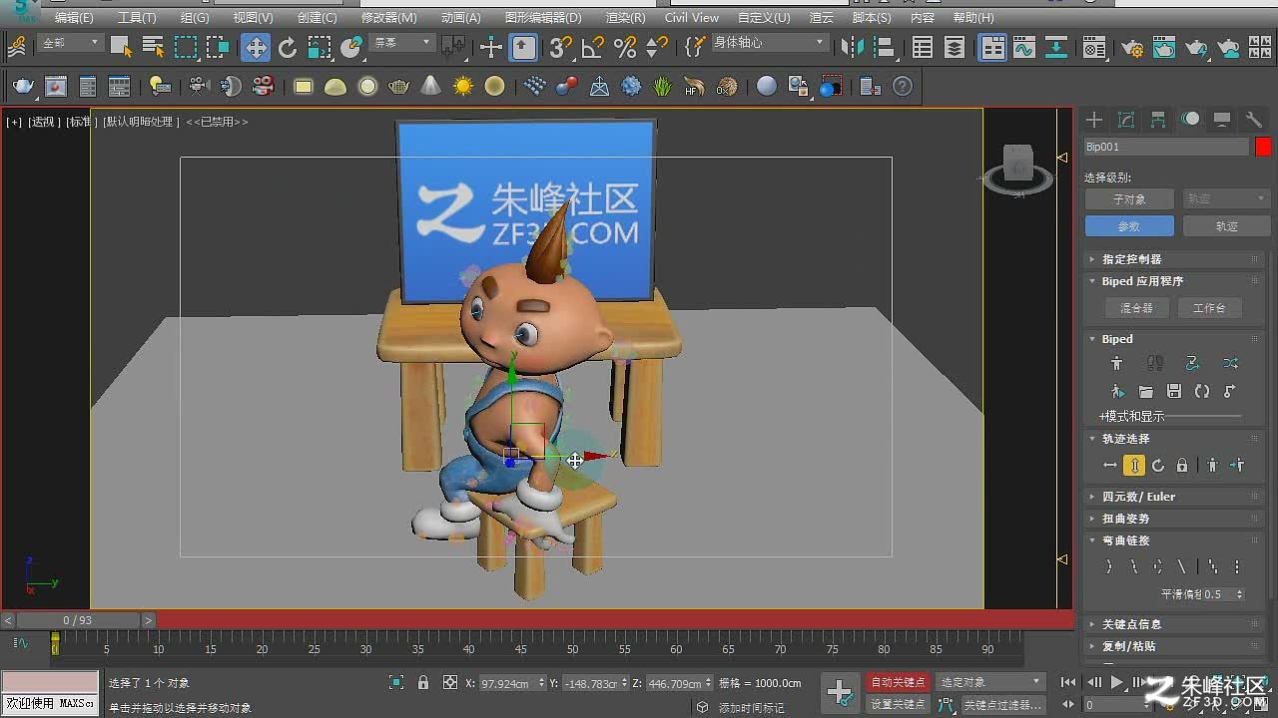
Task: Switch to the Hierarchy panel tab
Action: pyautogui.click(x=1158, y=120)
